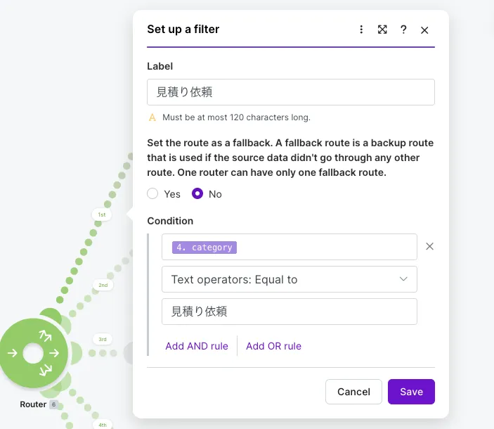Focus the Label text field
494x429 pixels.
pos(291,92)
